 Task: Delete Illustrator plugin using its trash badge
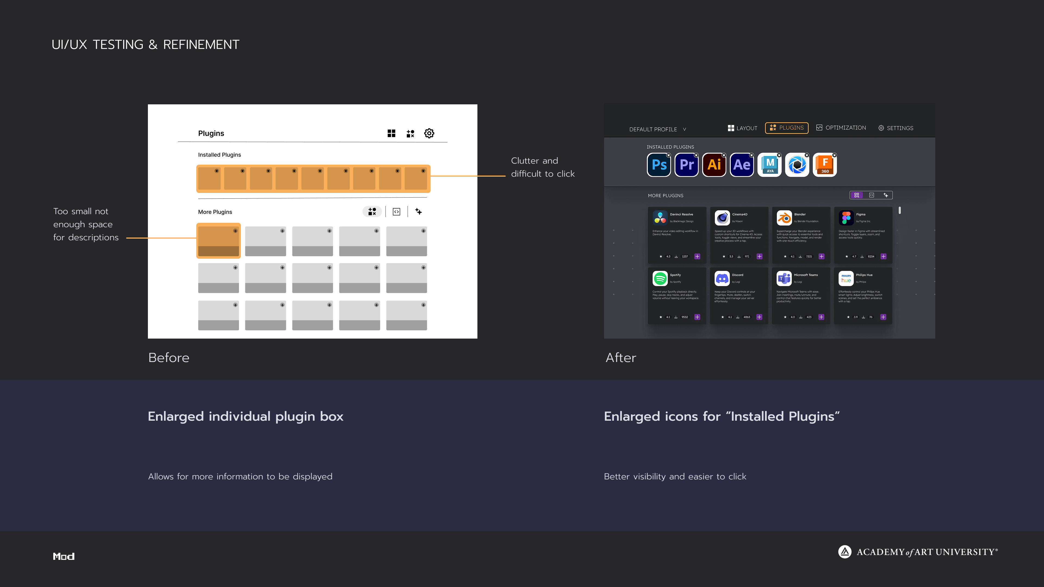[724, 155]
